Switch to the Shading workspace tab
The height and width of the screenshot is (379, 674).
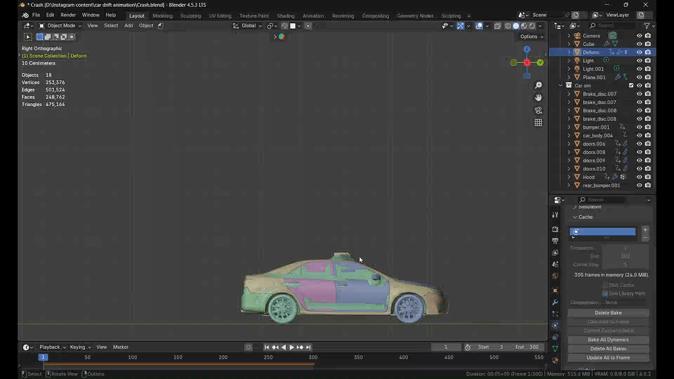coord(286,16)
